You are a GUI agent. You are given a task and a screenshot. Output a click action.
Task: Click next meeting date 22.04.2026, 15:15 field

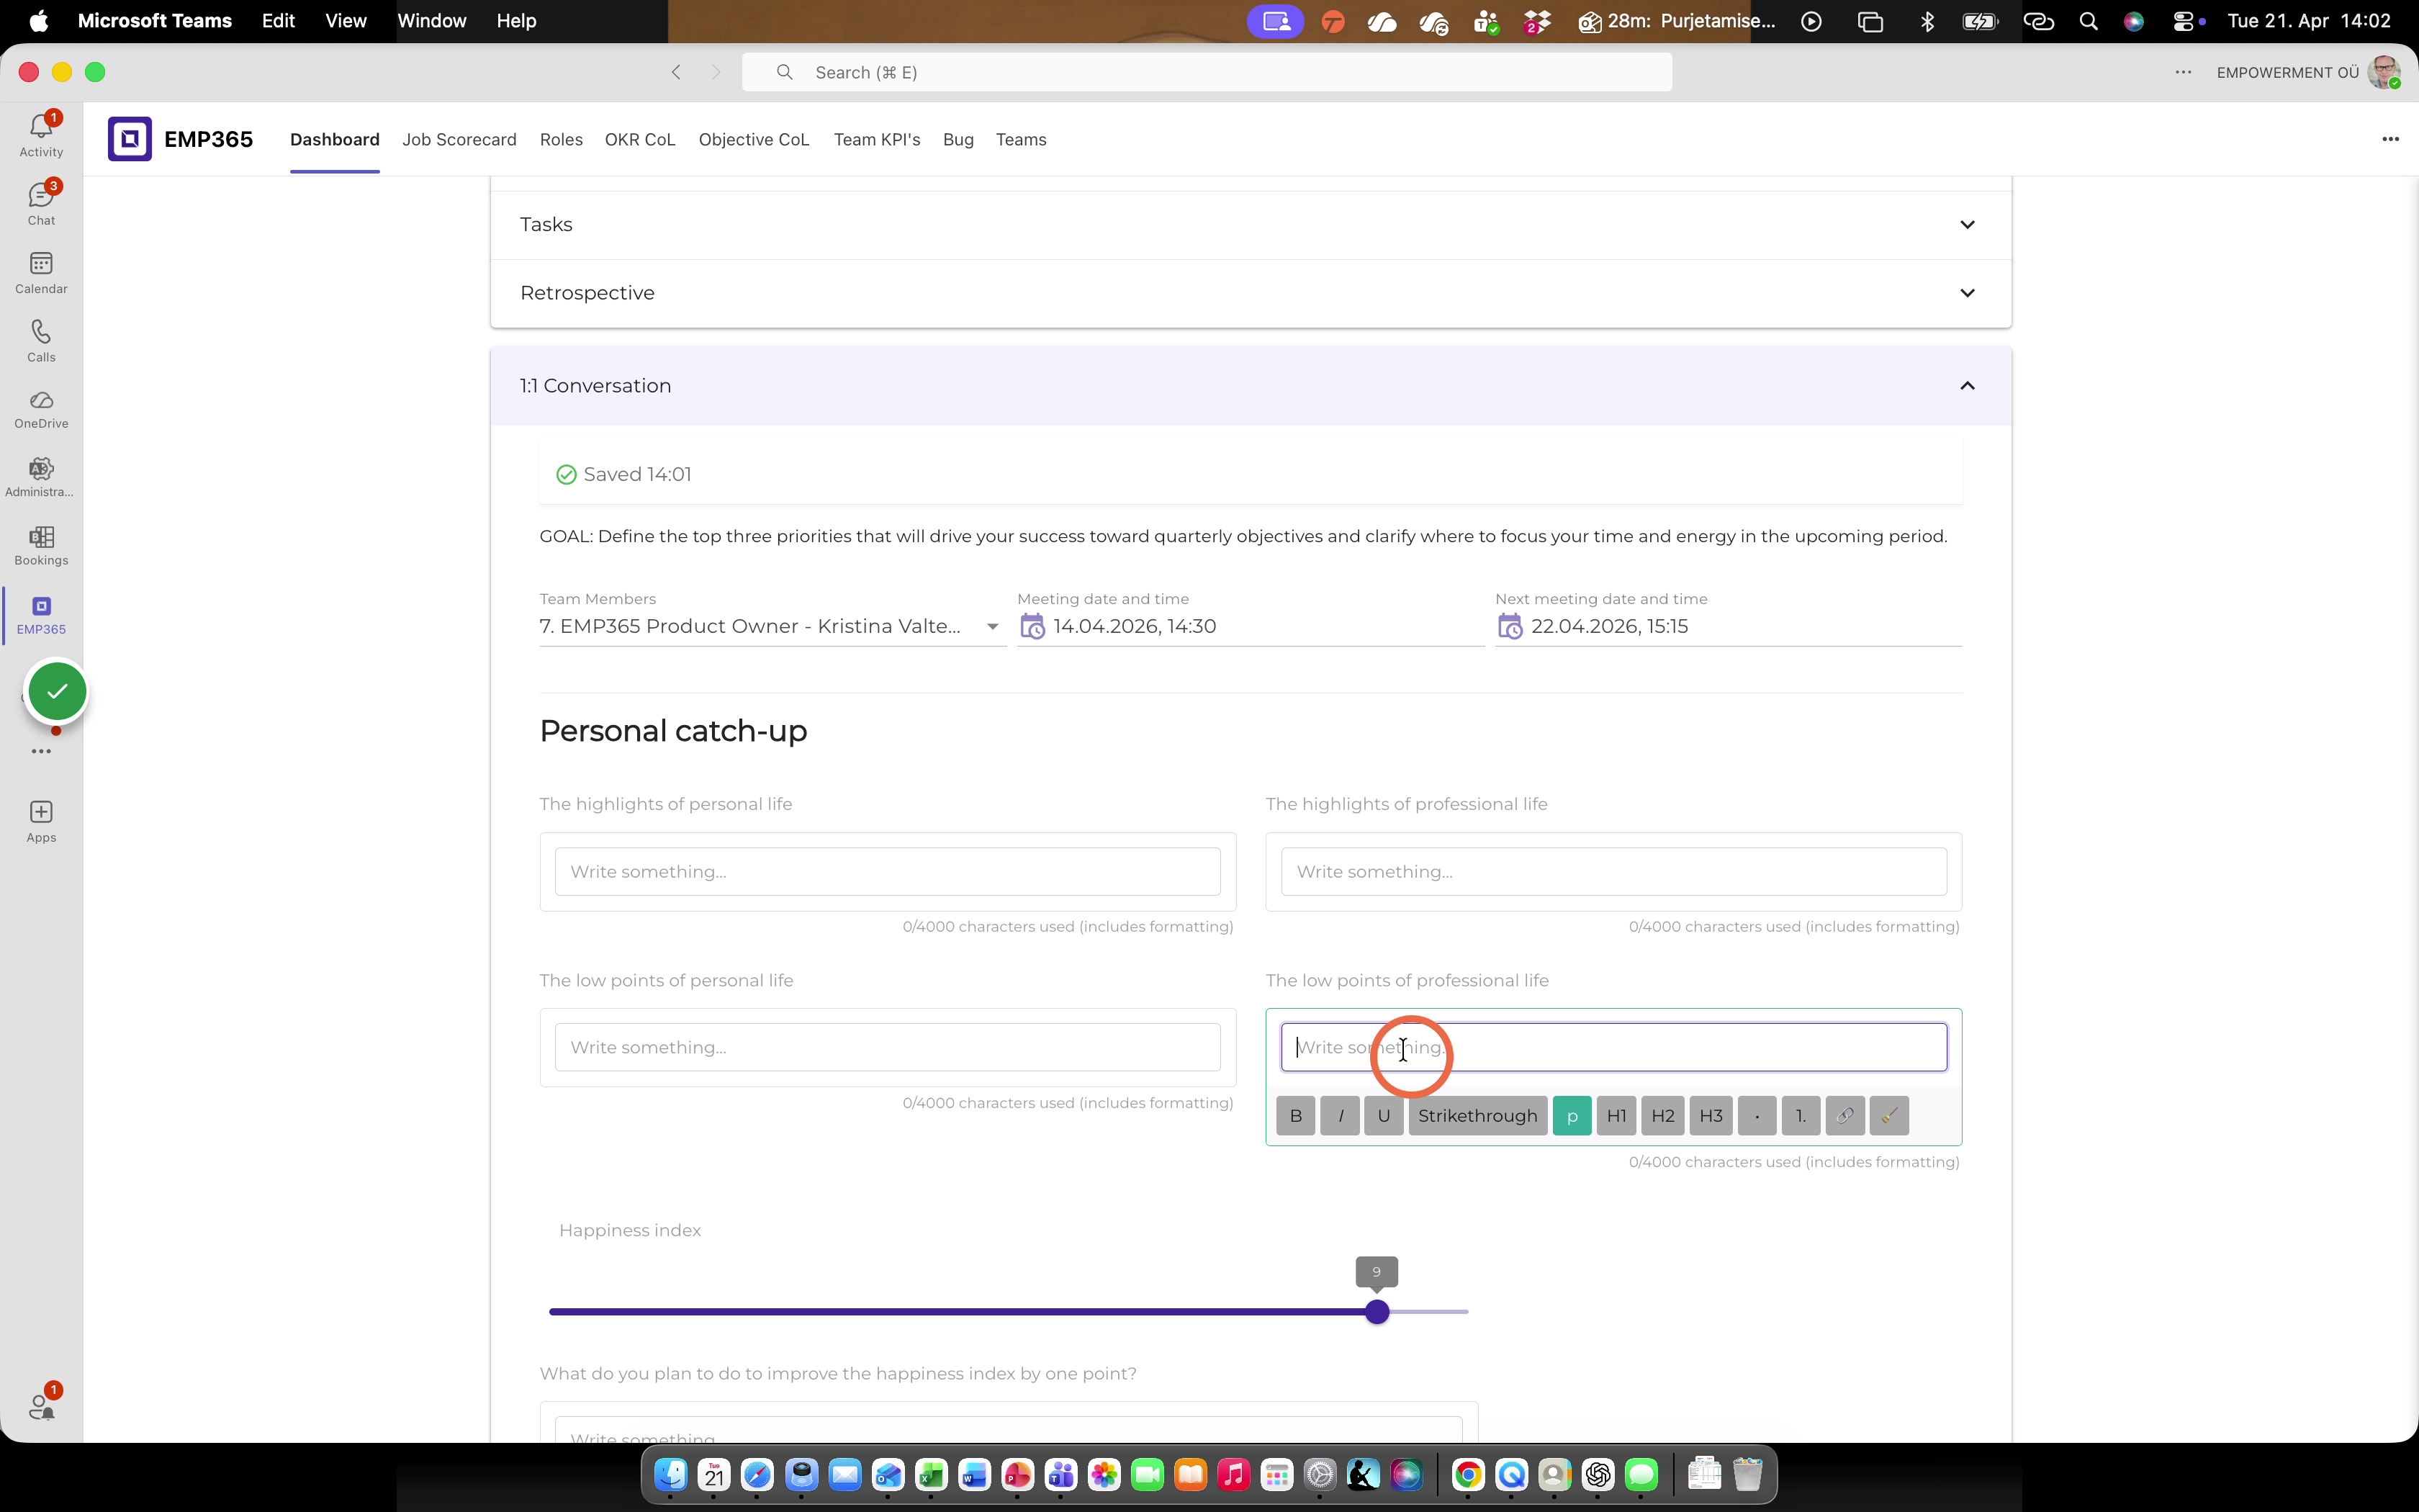pyautogui.click(x=1729, y=627)
